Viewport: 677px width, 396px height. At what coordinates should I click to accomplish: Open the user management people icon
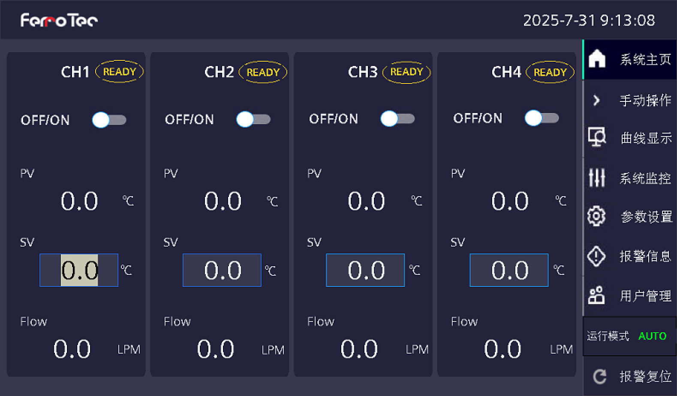(x=596, y=295)
